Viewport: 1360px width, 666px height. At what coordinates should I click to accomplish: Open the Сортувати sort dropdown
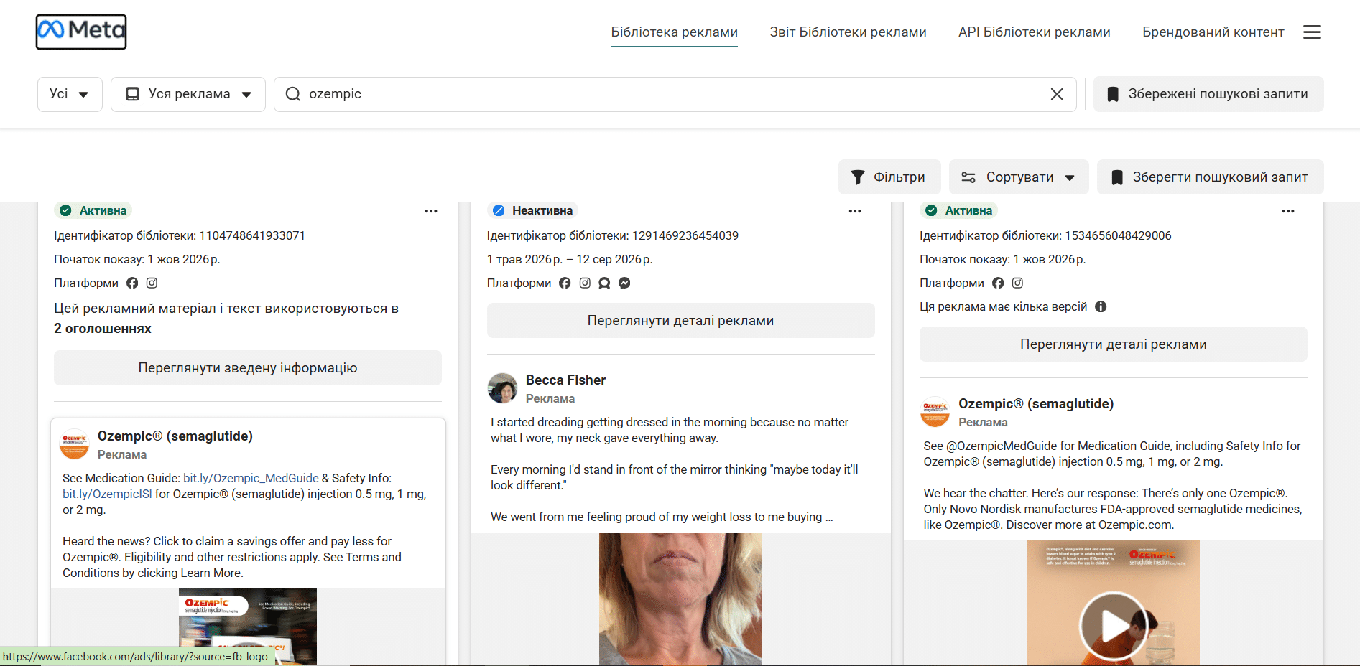point(1019,177)
